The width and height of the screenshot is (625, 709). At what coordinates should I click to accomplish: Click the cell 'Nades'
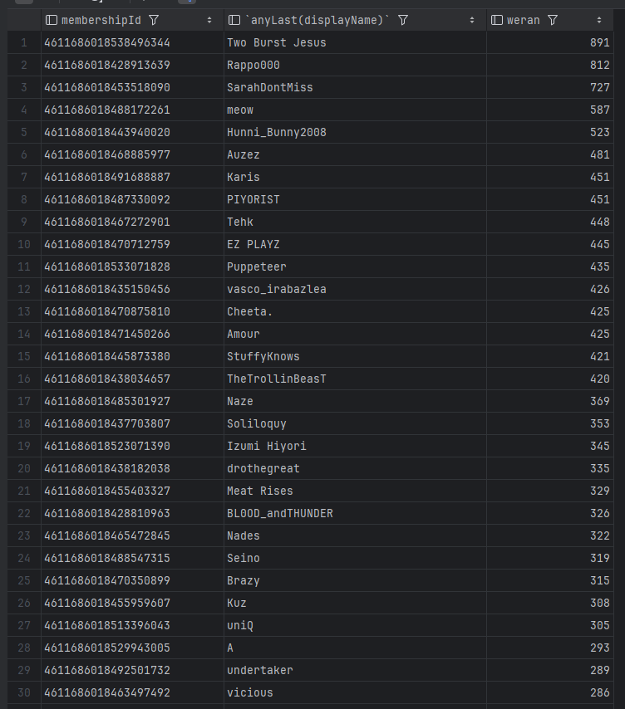355,535
